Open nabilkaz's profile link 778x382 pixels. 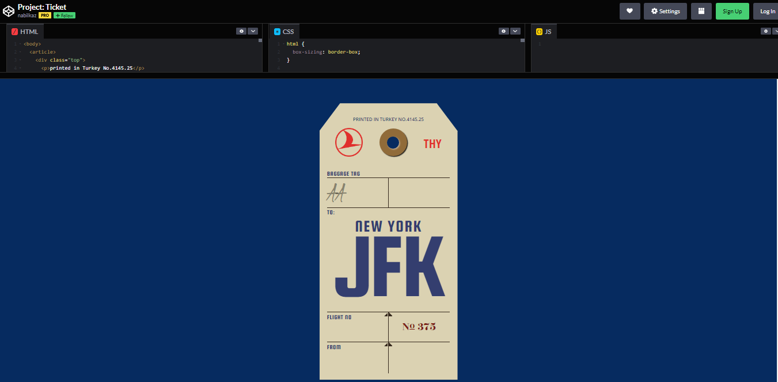[x=26, y=15]
